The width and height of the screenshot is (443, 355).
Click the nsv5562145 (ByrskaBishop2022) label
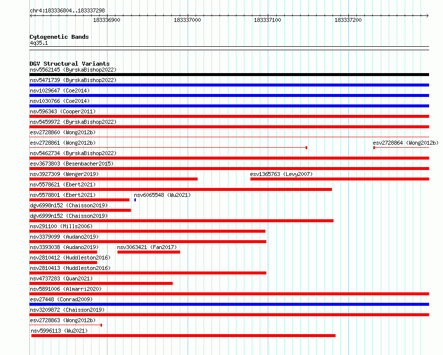pyautogui.click(x=73, y=70)
